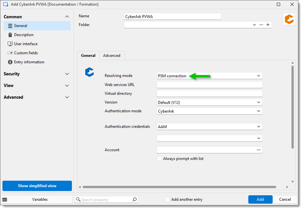This screenshot has height=210, width=303.
Task: Open the empty dropdown below AAM
Action: pyautogui.click(x=259, y=138)
